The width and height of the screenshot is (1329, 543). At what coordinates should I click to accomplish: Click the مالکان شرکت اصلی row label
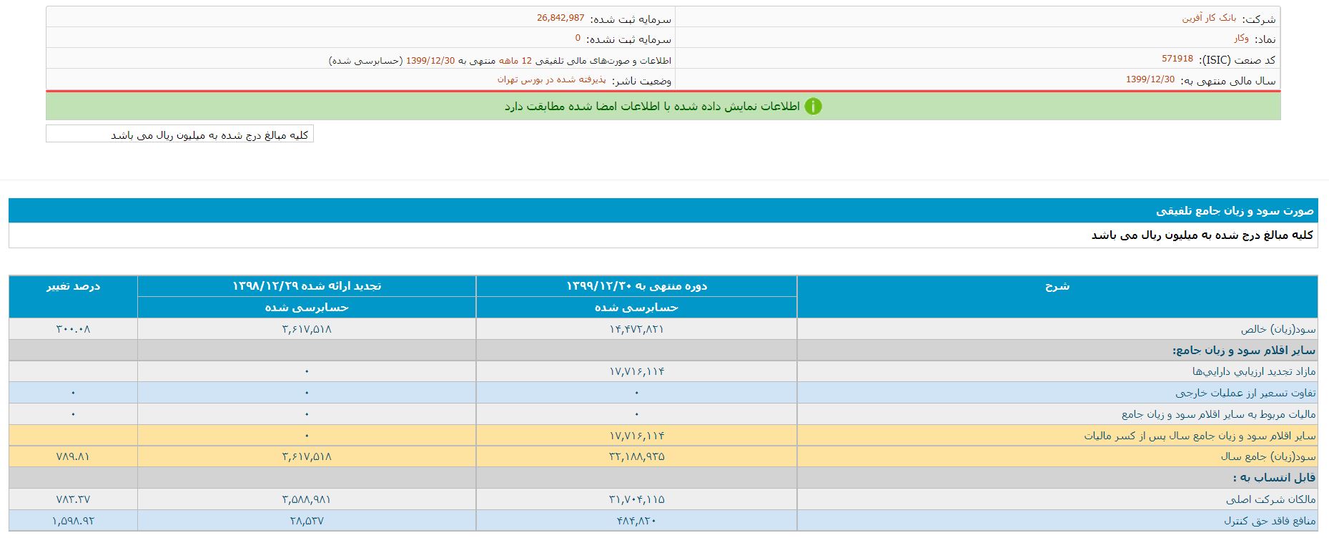click(x=1270, y=499)
